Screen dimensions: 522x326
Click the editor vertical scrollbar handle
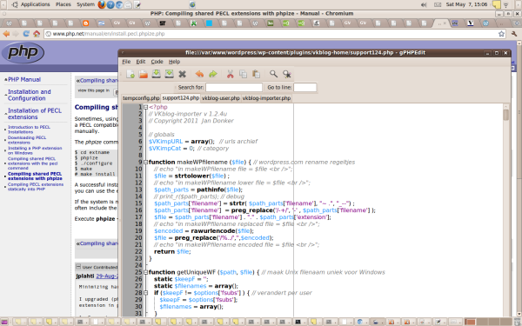(506, 115)
